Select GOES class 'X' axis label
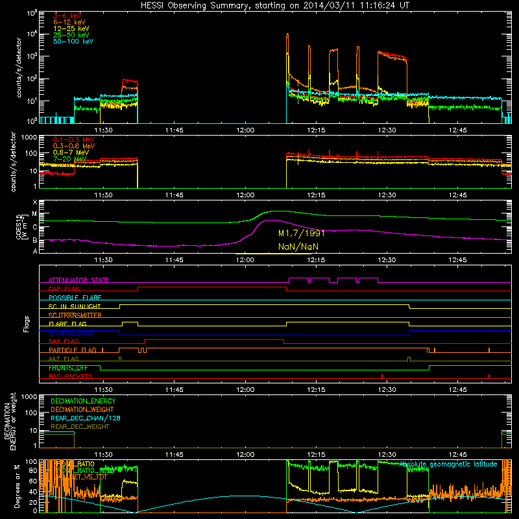The image size is (519, 519). 35,202
